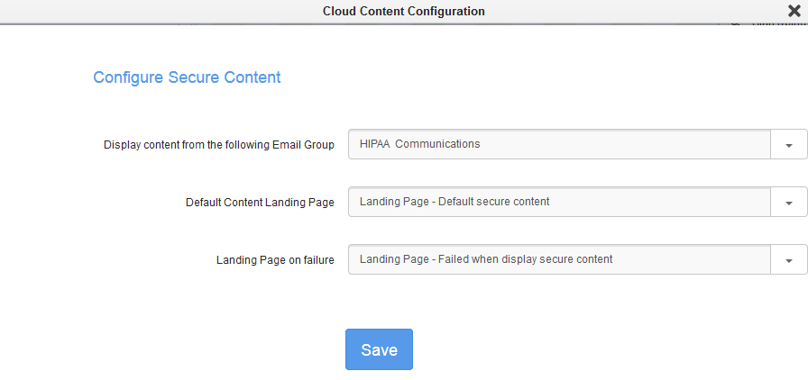Expand the Email Group dropdown arrow

(x=789, y=145)
